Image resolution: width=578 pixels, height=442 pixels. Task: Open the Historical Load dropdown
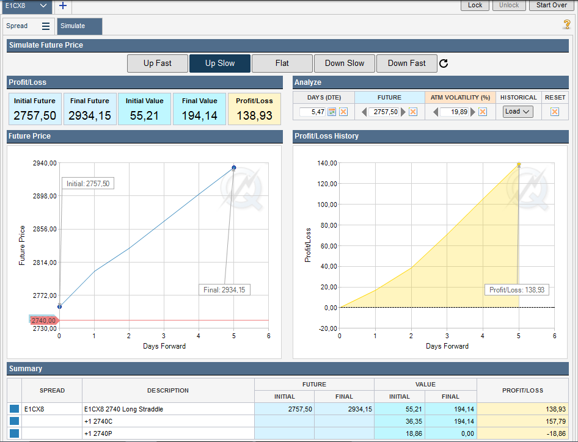(x=518, y=112)
